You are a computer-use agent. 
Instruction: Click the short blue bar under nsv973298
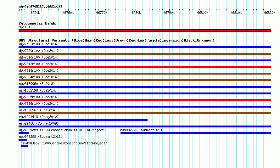[x=23, y=140]
